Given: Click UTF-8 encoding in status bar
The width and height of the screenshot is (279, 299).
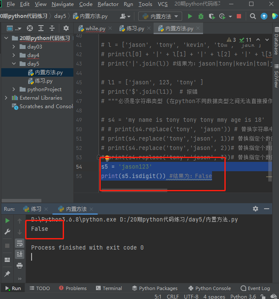Looking at the screenshot, I should 191,297.
